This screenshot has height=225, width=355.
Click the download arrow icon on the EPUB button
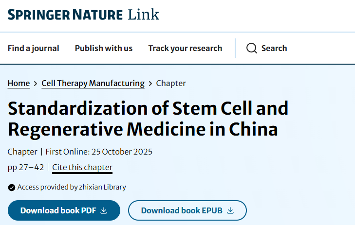[231, 210]
